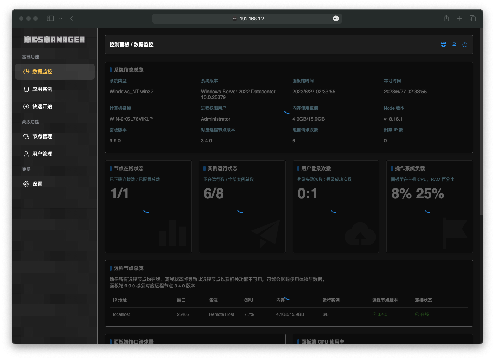Click the MCSManager logo
The image size is (495, 359).
[55, 40]
